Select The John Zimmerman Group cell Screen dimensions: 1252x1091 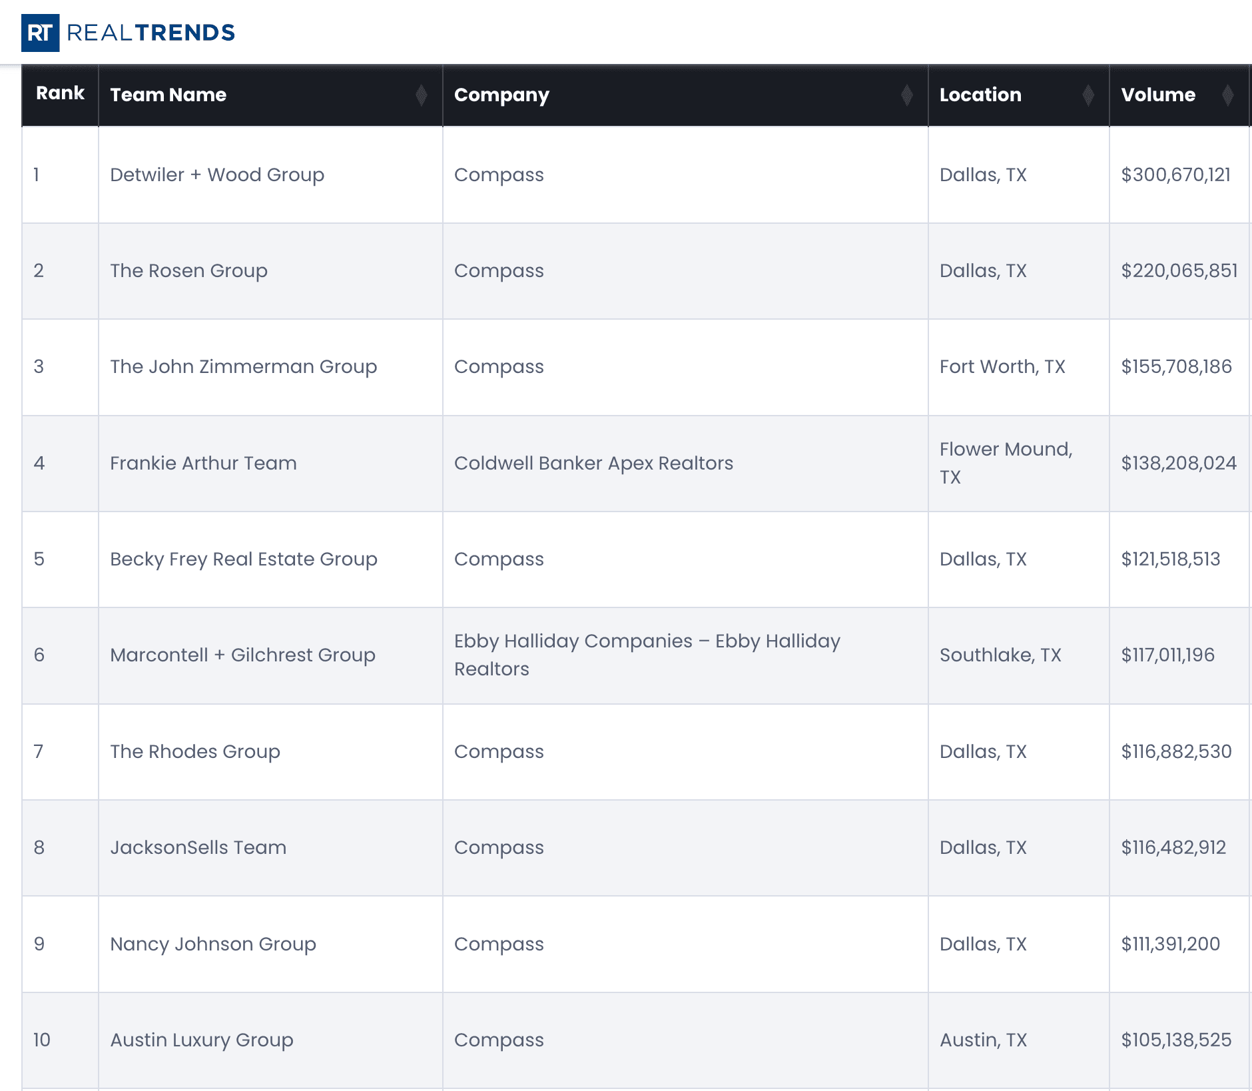(x=270, y=367)
